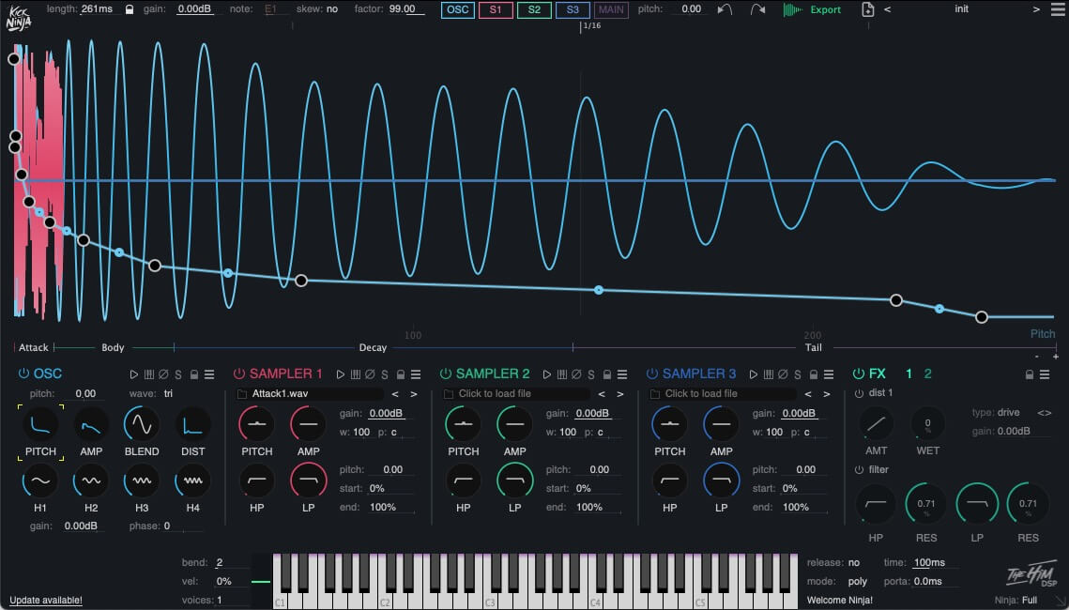Viewport: 1069px width, 610px height.
Task: Click the 'Update available!' link
Action: tap(46, 600)
